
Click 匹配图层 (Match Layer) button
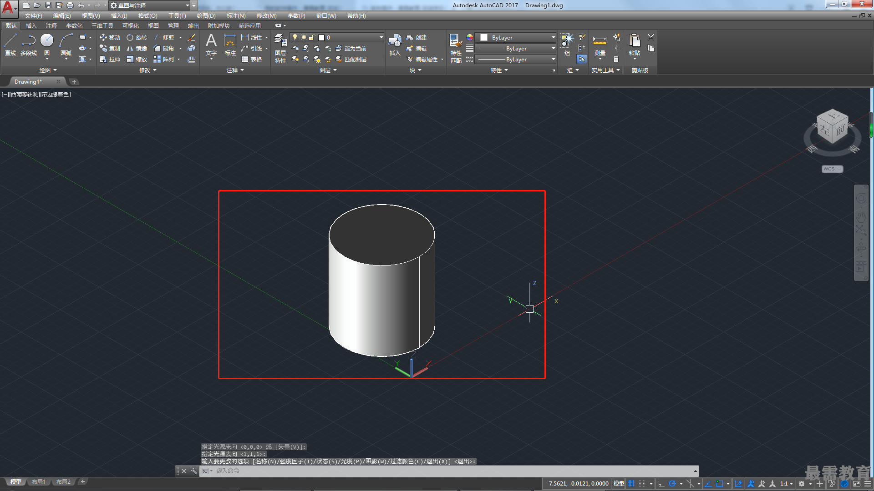tap(351, 59)
